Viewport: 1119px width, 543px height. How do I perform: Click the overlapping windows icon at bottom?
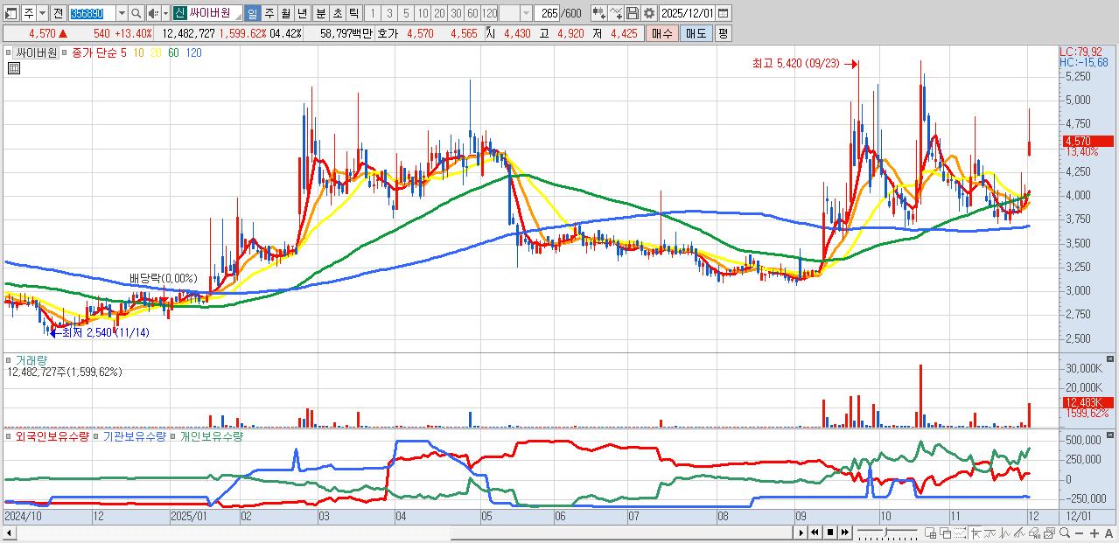tap(945, 533)
